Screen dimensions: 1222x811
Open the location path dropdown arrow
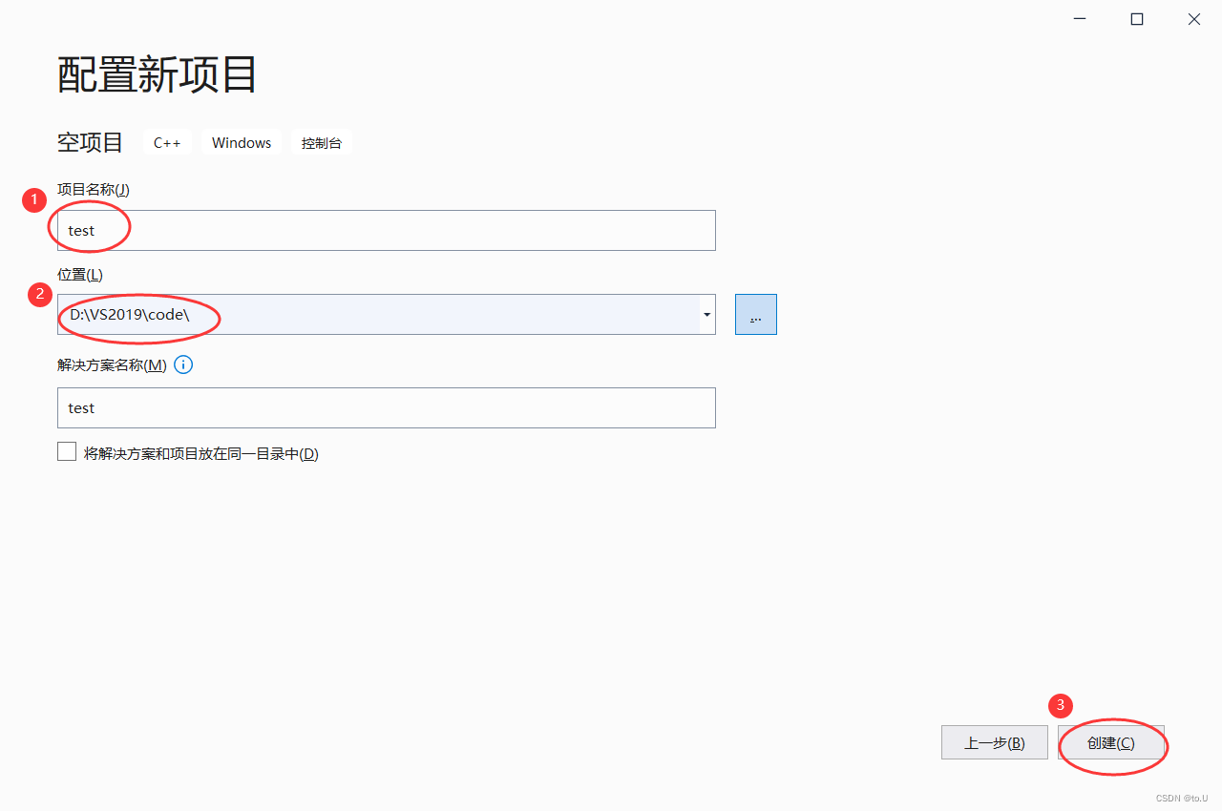pos(707,315)
